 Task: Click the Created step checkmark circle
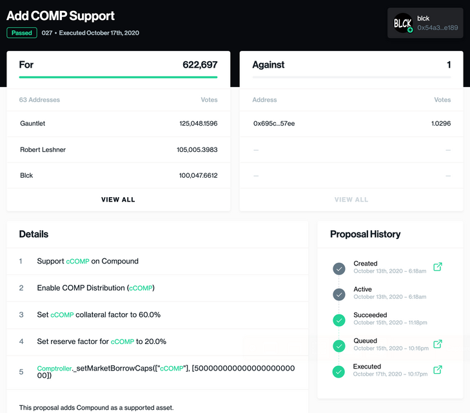(339, 269)
